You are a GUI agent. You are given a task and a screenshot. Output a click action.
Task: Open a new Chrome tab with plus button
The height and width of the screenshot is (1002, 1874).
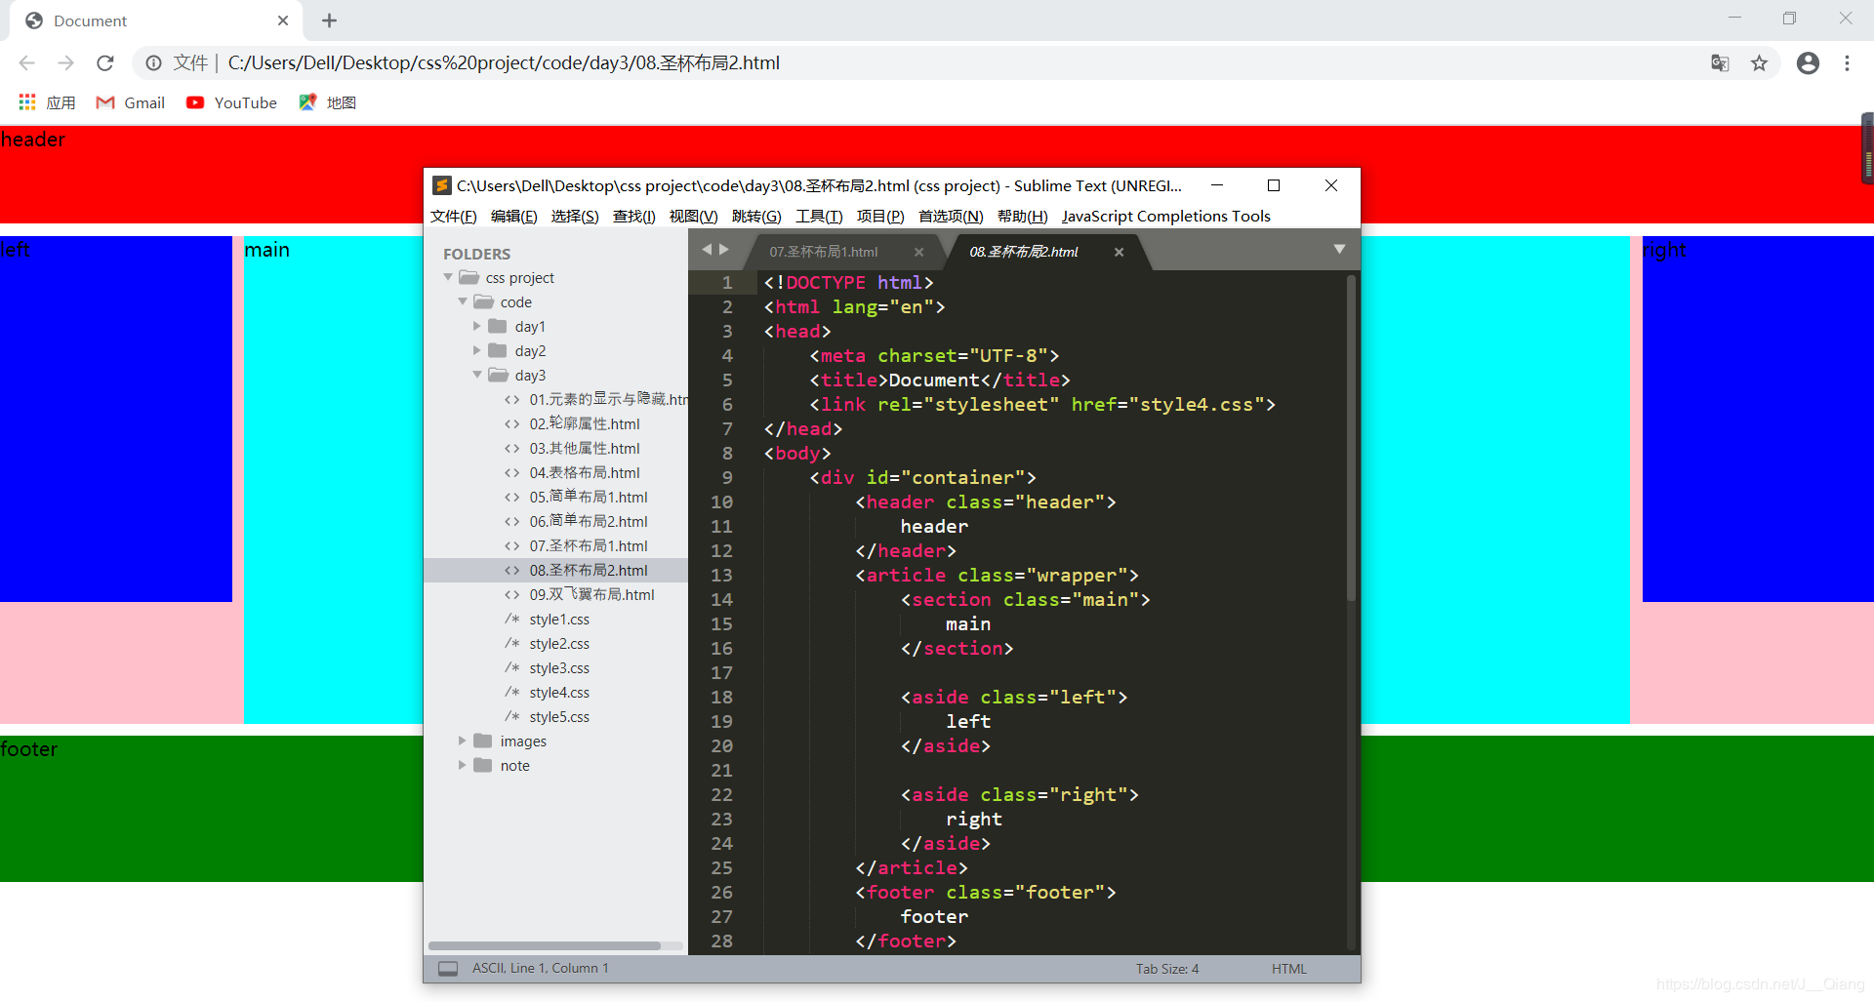[329, 20]
